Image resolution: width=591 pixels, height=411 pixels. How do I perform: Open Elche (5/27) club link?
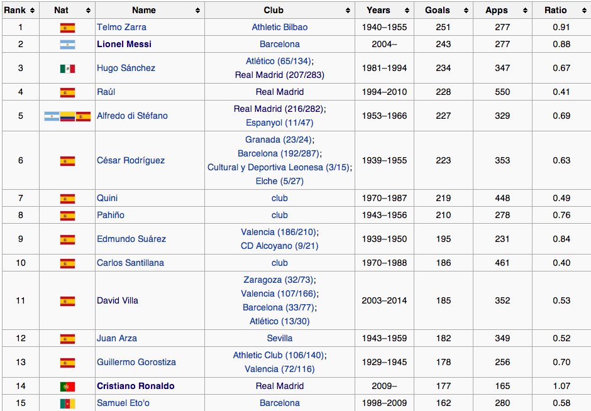click(280, 181)
